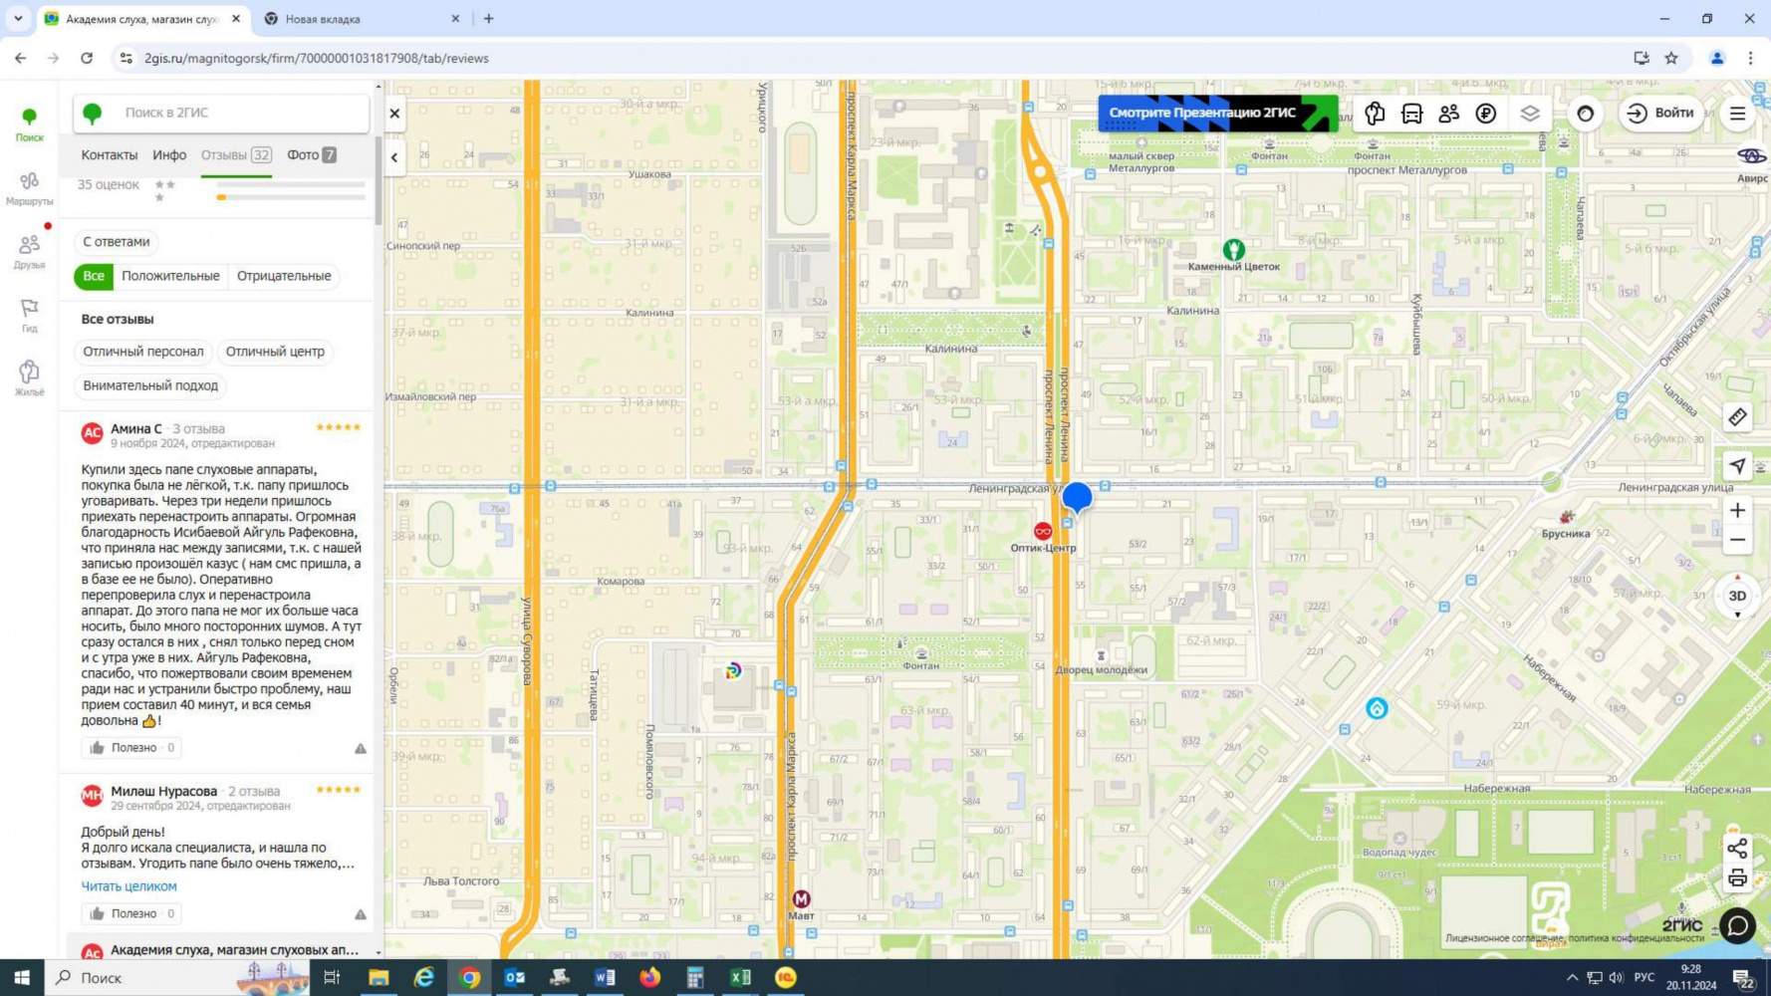1771x996 pixels.
Task: Select the 'Положительные' reviews filter
Action: [170, 276]
